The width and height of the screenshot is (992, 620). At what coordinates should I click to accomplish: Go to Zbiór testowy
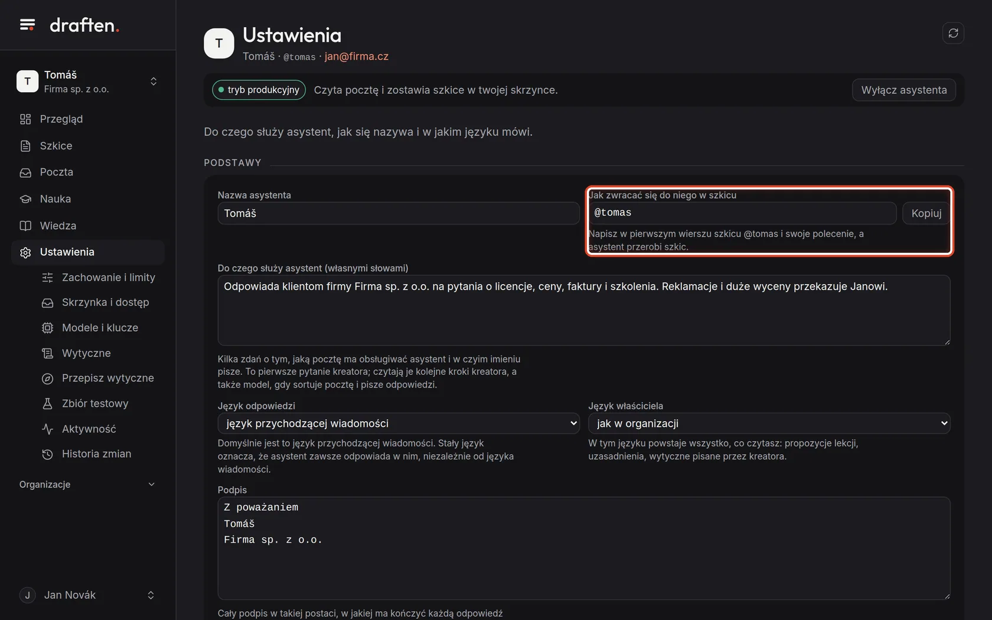[x=99, y=404]
